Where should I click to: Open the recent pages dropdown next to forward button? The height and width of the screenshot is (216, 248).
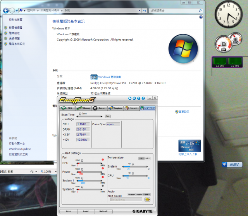[x=17, y=11]
